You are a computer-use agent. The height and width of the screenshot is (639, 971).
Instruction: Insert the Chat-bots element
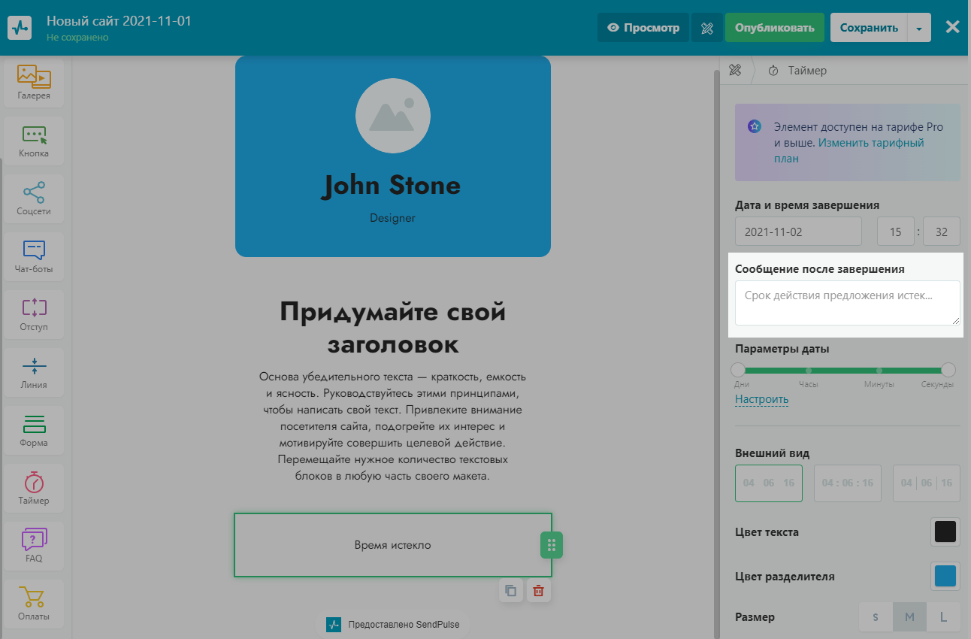(x=34, y=256)
